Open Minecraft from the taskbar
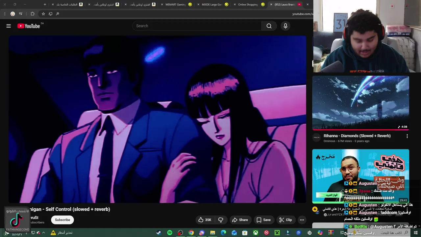The image size is (421, 237). click(277, 233)
